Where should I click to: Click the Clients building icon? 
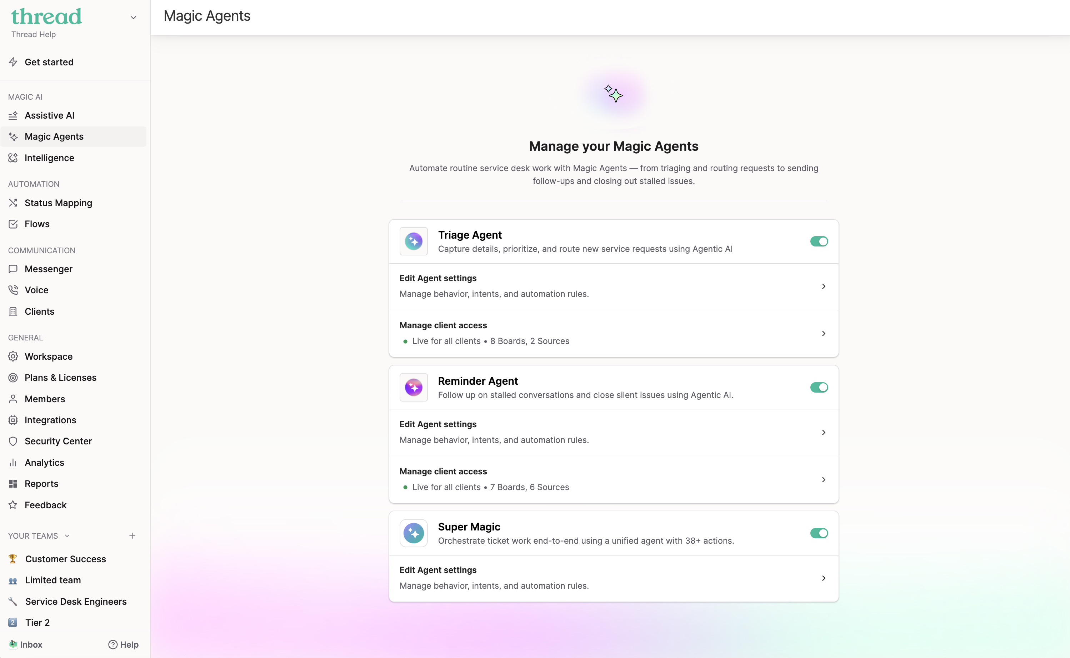click(x=13, y=311)
